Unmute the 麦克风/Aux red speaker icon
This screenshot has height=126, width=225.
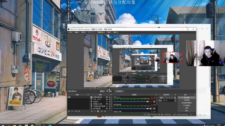pyautogui.click(x=151, y=102)
